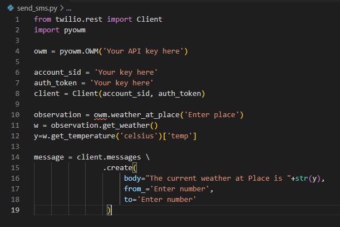The width and height of the screenshot is (340, 227).
Task: Click 'twilio.rest' in the import line
Action: [78, 20]
